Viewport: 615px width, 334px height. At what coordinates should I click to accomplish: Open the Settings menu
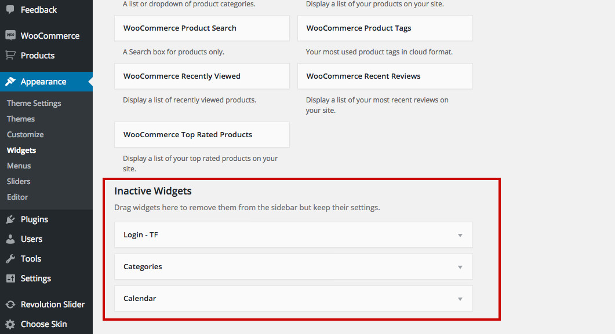click(x=46, y=278)
